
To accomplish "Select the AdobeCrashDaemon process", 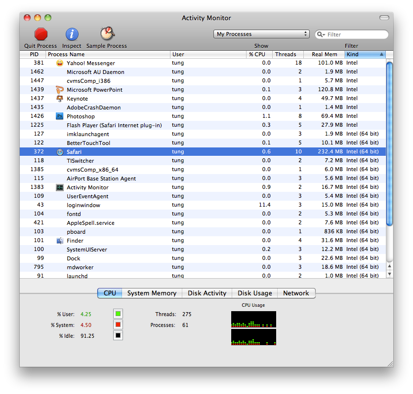I will (x=203, y=107).
